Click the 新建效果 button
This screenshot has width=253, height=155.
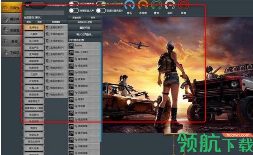(76, 18)
